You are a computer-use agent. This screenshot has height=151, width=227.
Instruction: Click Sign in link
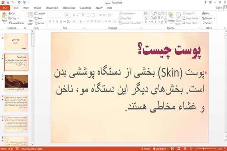pos(219,8)
